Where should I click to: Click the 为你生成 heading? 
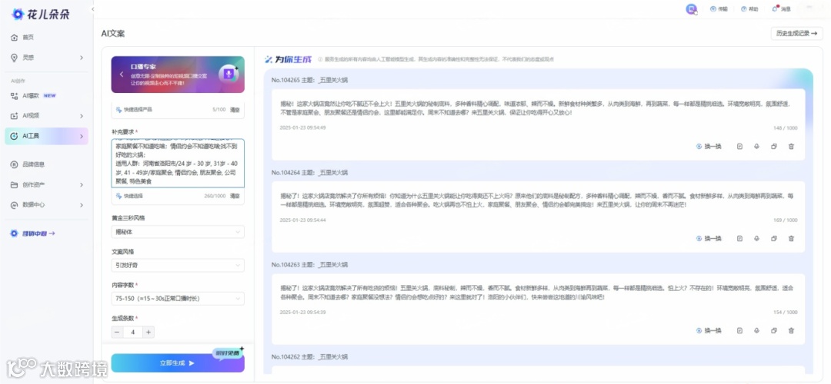(289, 58)
